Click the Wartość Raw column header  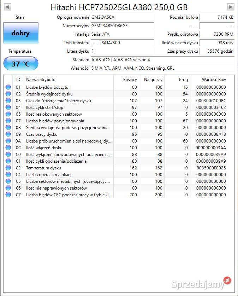[x=209, y=80]
